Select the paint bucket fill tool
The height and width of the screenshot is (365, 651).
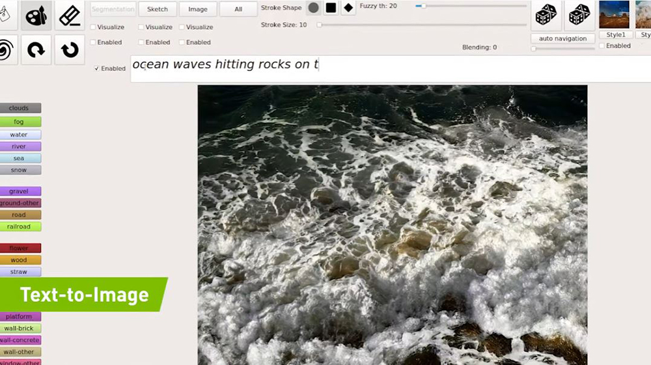7,16
